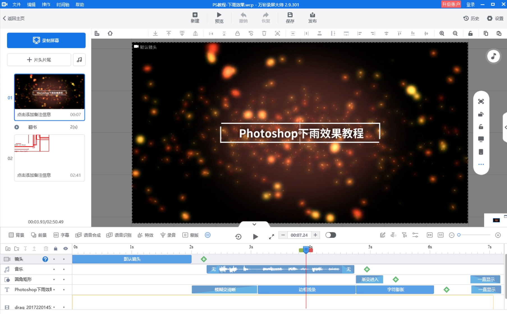Click the 镜头 help question mark
Screen dimensions: 507x314
pyautogui.click(x=45, y=259)
